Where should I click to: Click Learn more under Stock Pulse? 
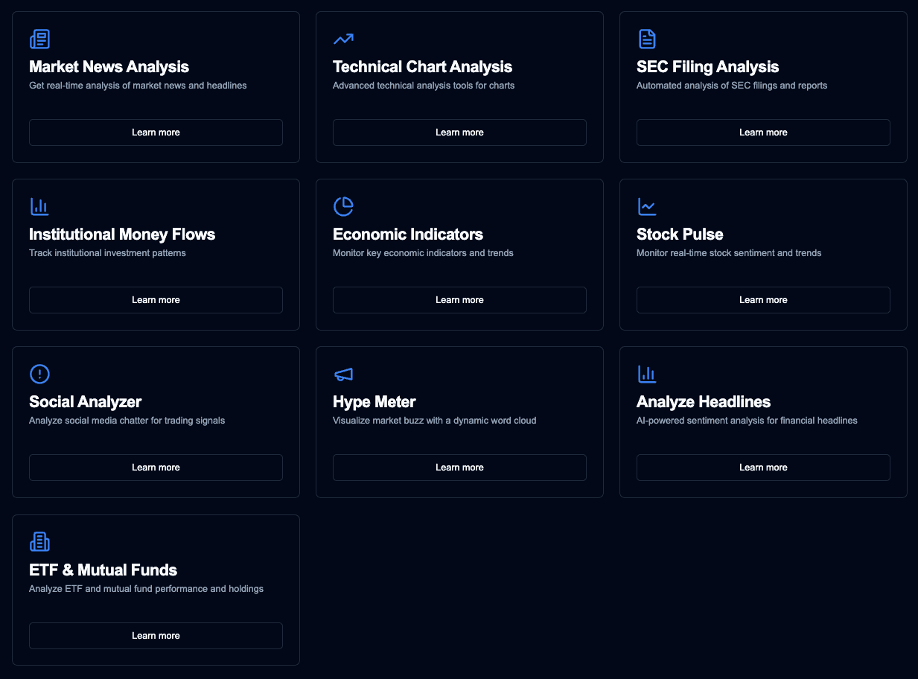[763, 299]
